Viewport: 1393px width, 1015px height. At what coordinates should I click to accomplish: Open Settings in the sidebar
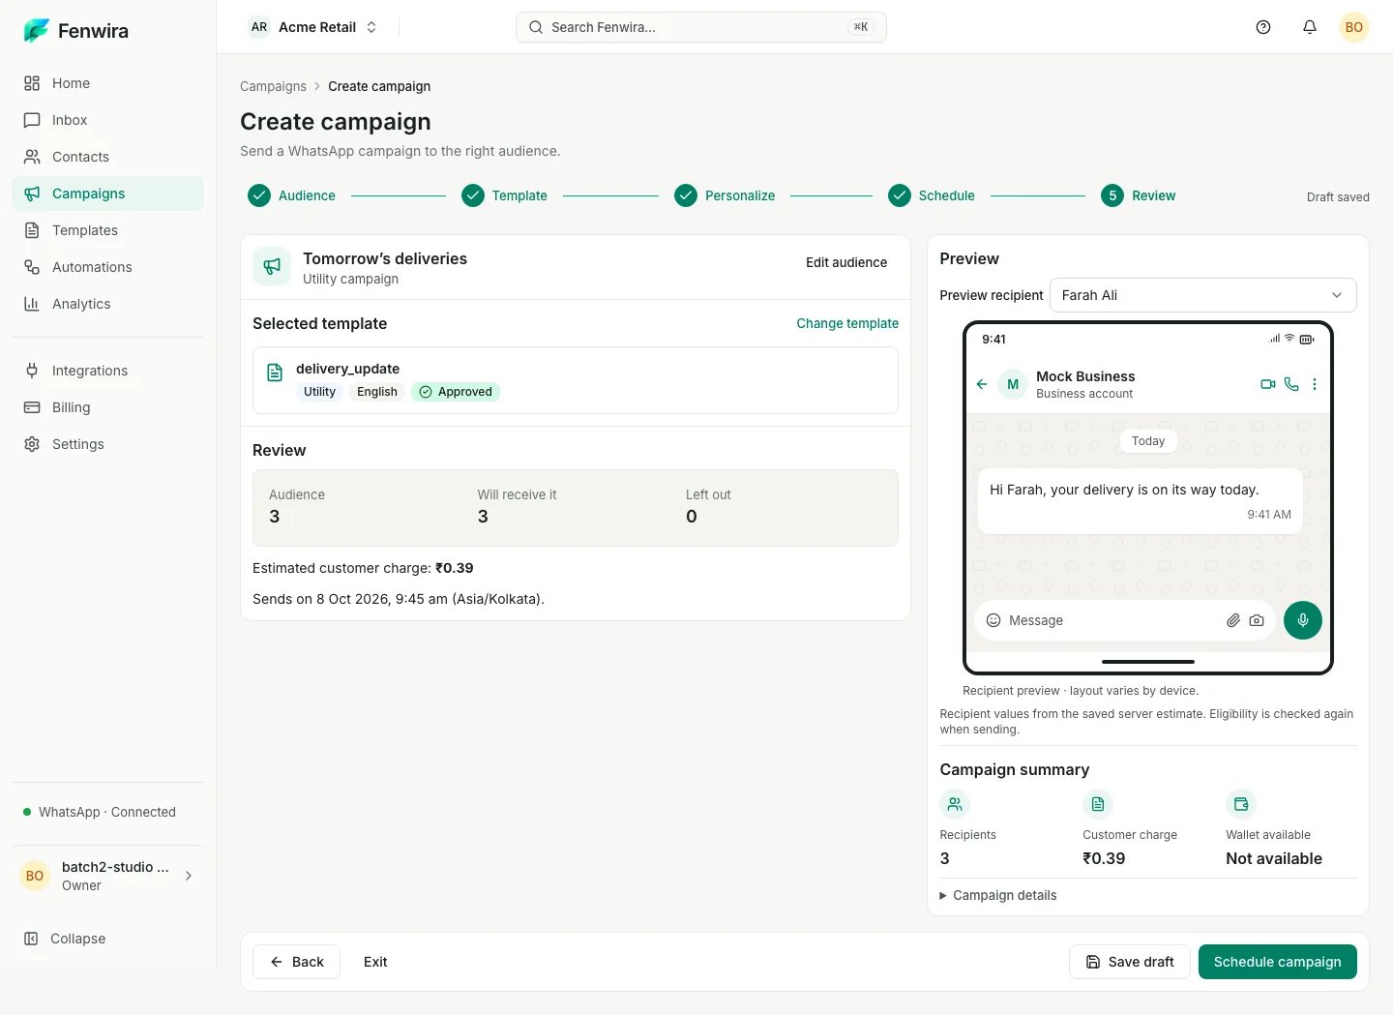coord(107,444)
